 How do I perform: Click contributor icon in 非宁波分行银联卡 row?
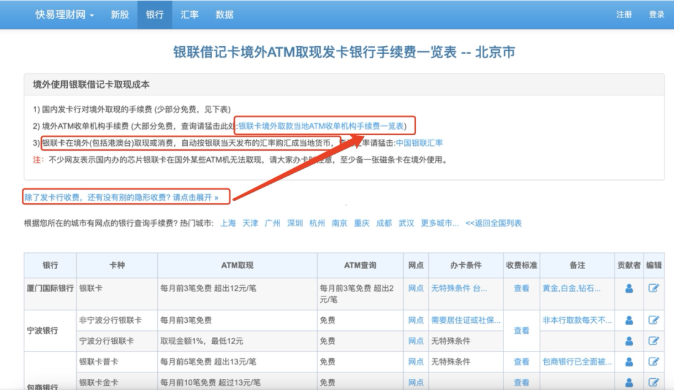pos(629,320)
